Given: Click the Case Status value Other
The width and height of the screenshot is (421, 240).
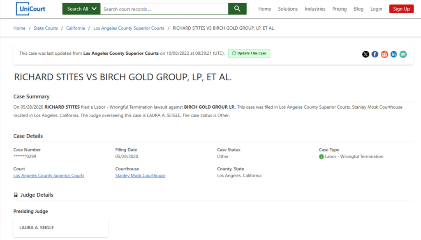Looking at the screenshot, I should coord(223,156).
